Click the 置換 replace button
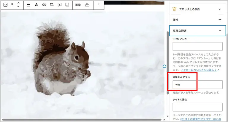 tap(78, 5)
